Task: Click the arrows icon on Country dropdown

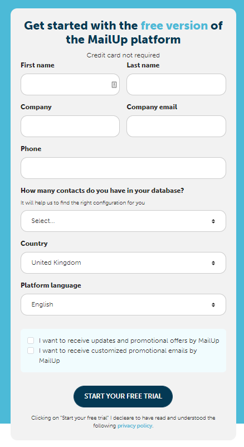Action: 213,263
